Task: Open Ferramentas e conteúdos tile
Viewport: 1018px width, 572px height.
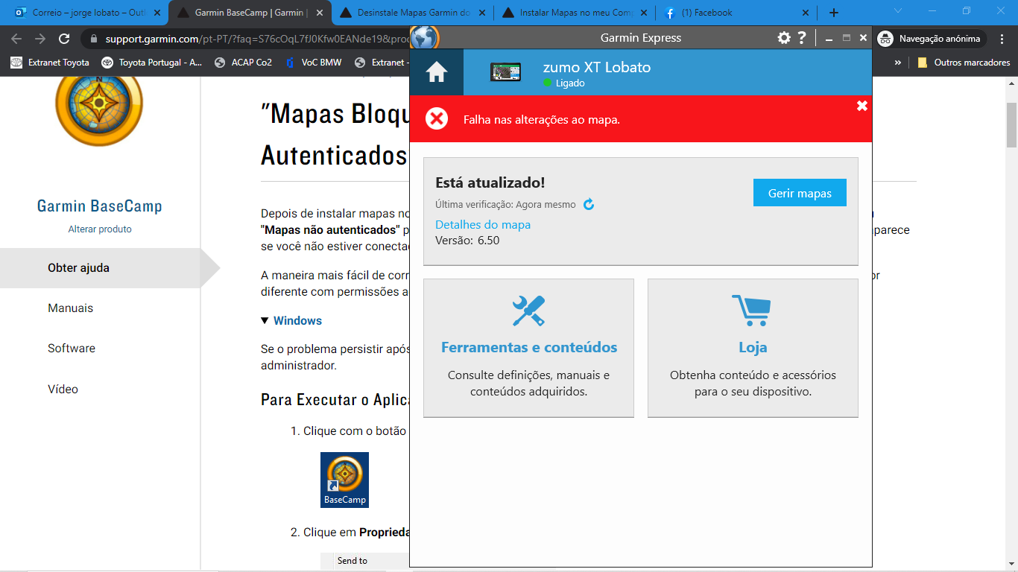Action: 529,348
